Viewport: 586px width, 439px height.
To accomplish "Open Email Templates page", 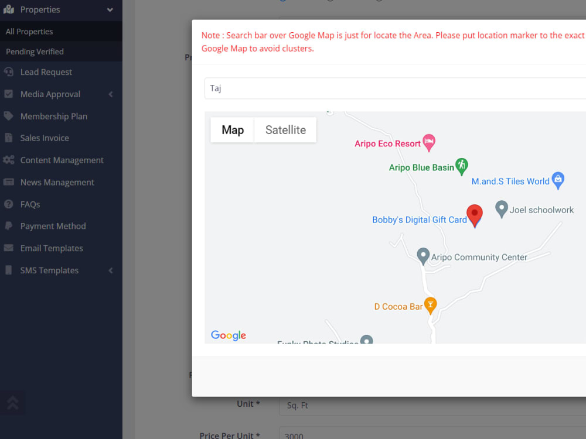I will (x=52, y=248).
